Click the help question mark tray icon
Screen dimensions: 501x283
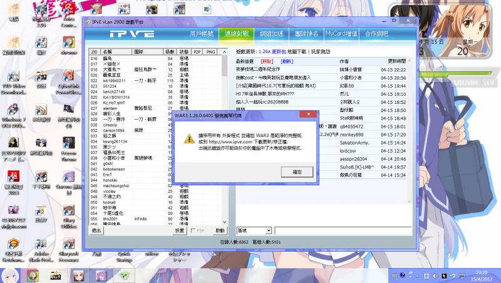(x=403, y=275)
